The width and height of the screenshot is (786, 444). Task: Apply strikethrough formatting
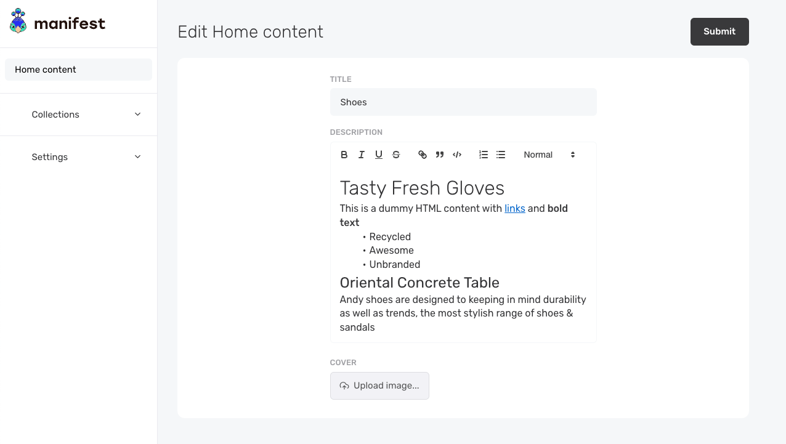point(396,155)
